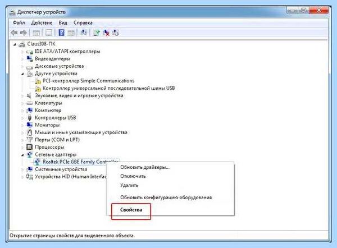Click the Устройства HID icon
Screen dimensions: 337x248
29,177
